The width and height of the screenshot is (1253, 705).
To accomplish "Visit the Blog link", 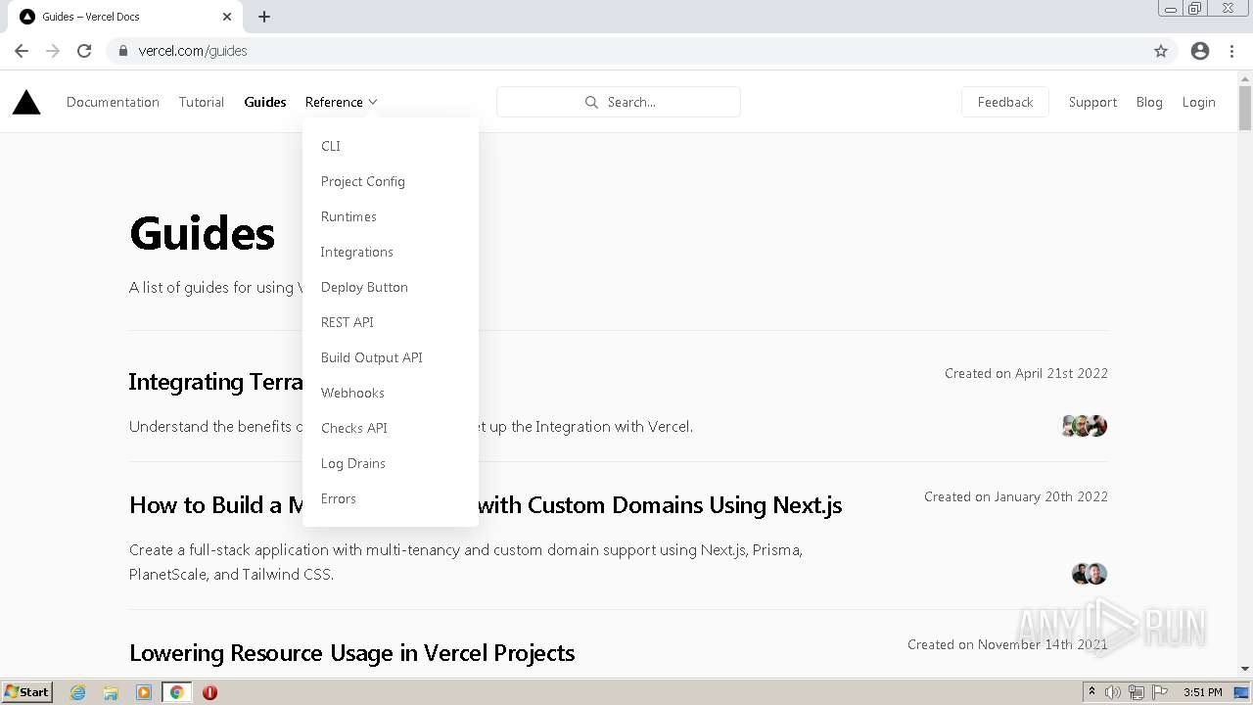I will pyautogui.click(x=1149, y=102).
